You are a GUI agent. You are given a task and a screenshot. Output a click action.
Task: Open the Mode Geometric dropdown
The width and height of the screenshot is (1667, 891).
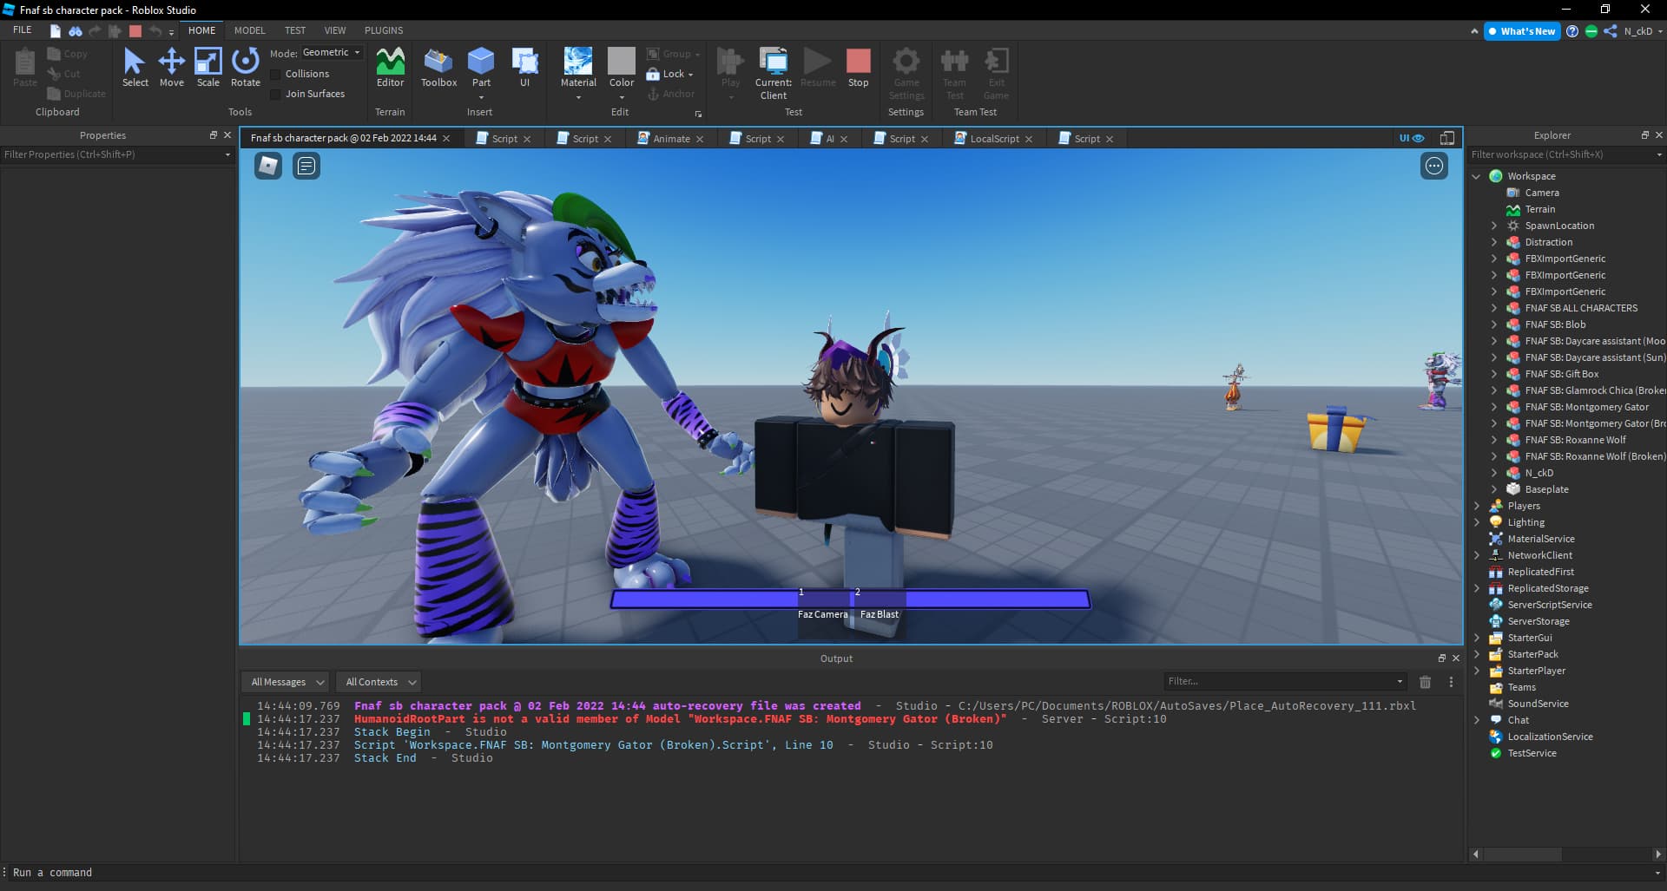(x=332, y=53)
